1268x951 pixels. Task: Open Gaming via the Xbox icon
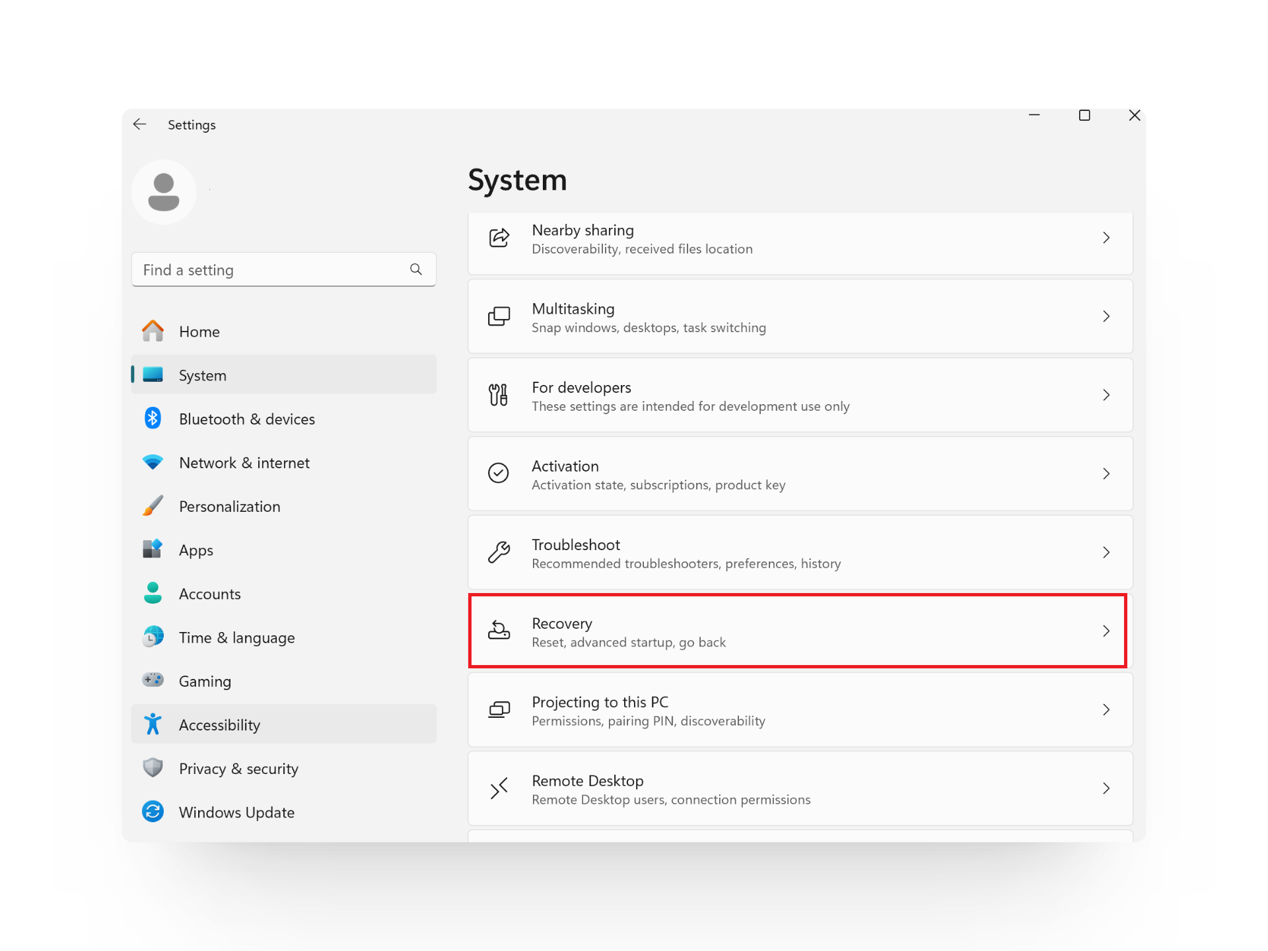(153, 680)
